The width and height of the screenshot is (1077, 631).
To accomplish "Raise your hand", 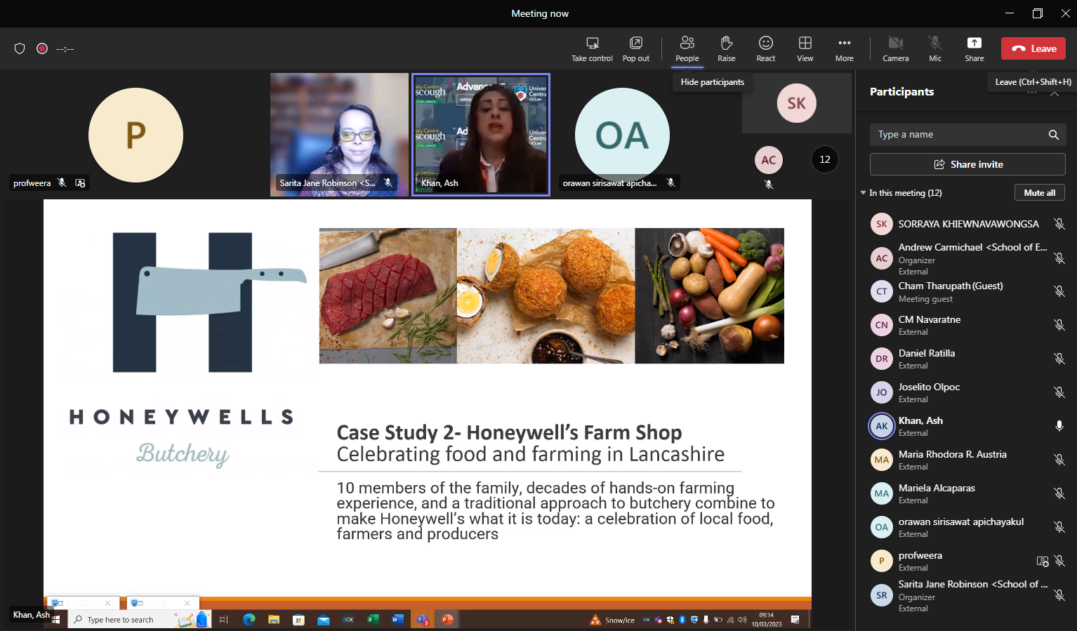I will click(727, 49).
